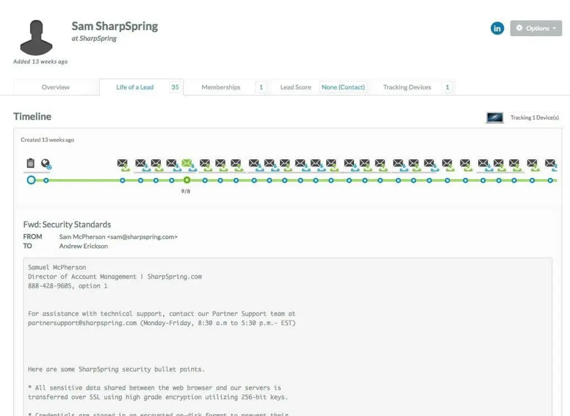Open the Memberships tab
Image resolution: width=570 pixels, height=416 pixels.
point(221,87)
